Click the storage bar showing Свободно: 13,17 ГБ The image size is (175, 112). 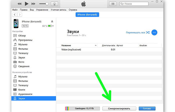[x=82, y=109]
